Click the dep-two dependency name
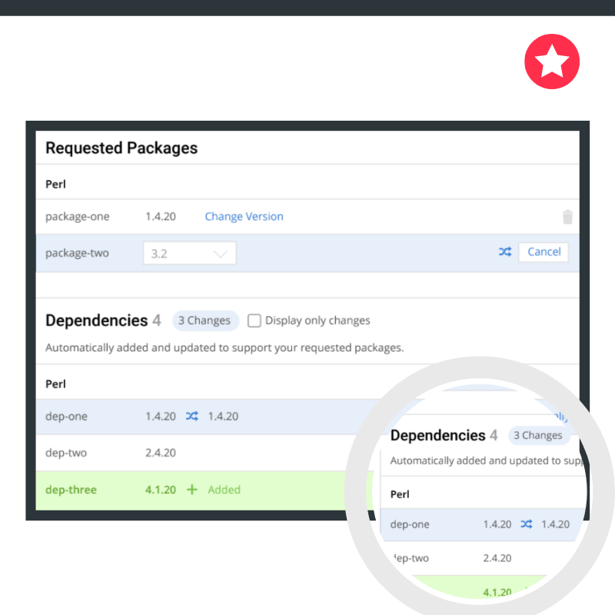The height and width of the screenshot is (615, 615). coord(66,453)
